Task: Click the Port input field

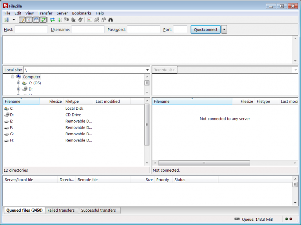Action: (180, 29)
